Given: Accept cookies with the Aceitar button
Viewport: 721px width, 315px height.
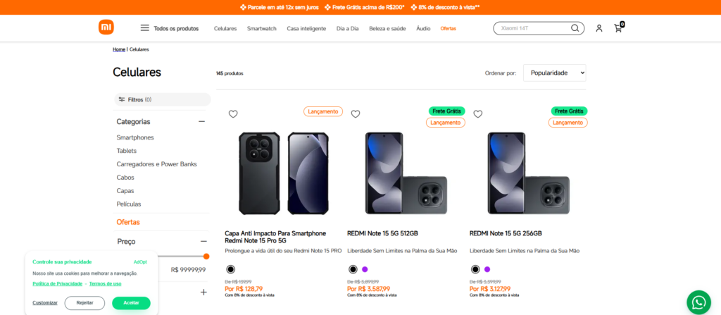Looking at the screenshot, I should tap(131, 303).
